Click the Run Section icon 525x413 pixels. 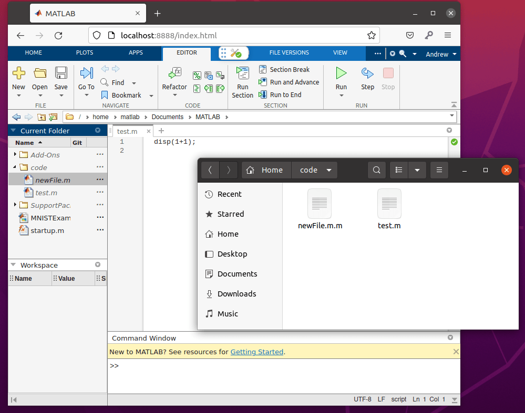[x=242, y=73]
